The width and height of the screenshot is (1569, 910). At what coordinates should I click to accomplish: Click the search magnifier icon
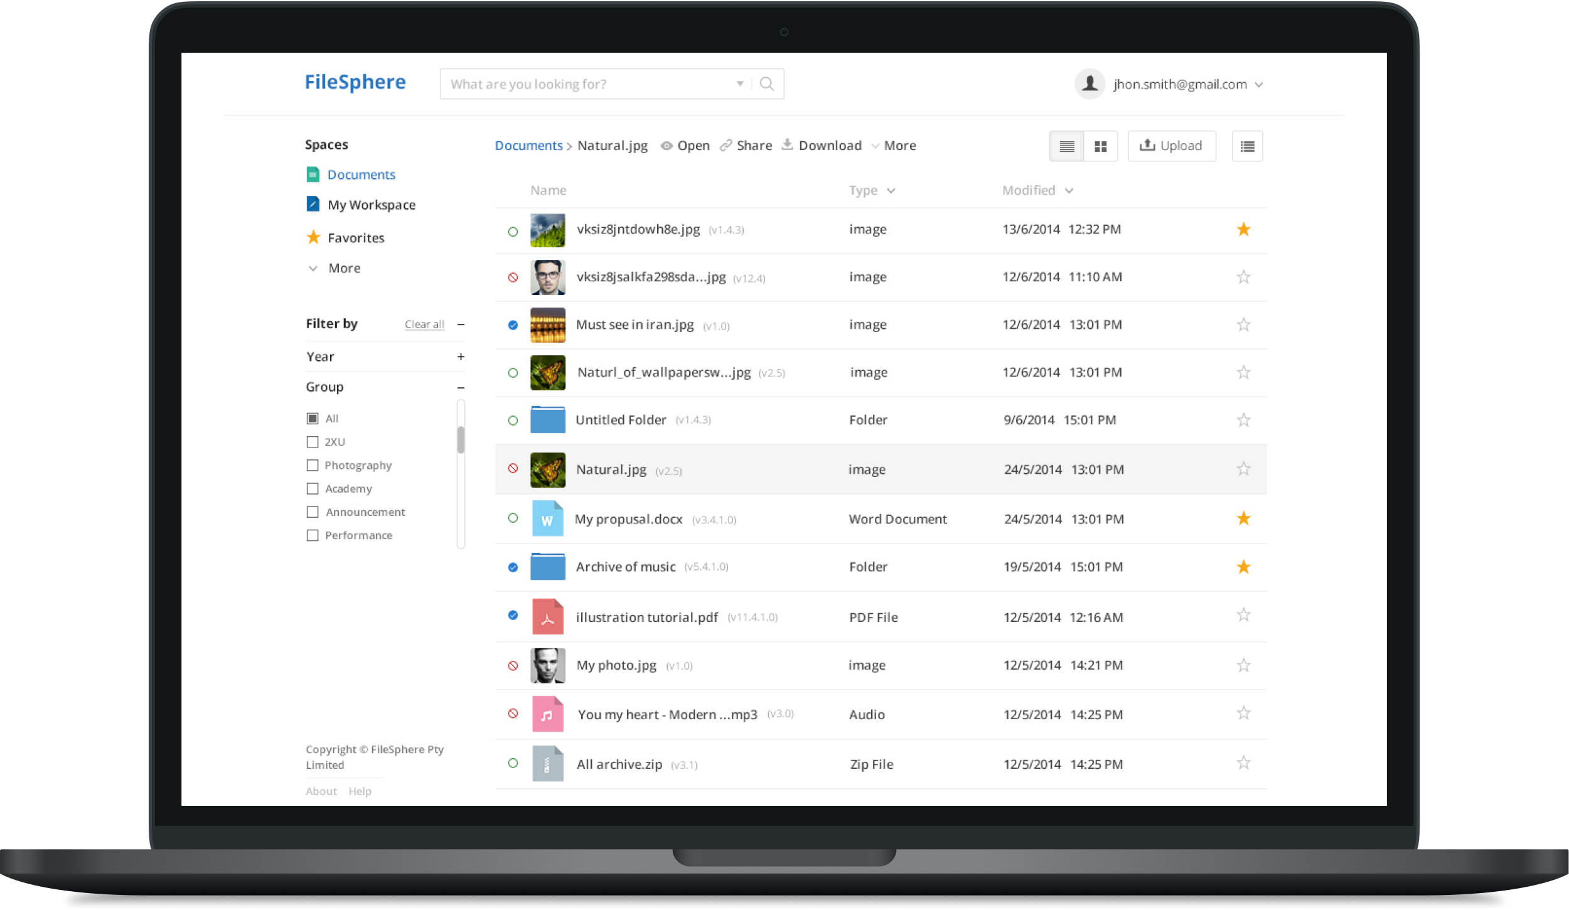click(x=767, y=83)
